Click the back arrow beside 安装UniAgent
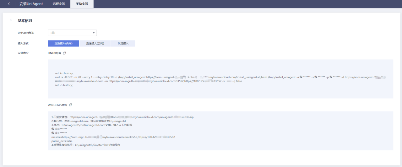The image size is (402, 167). click(9, 4)
